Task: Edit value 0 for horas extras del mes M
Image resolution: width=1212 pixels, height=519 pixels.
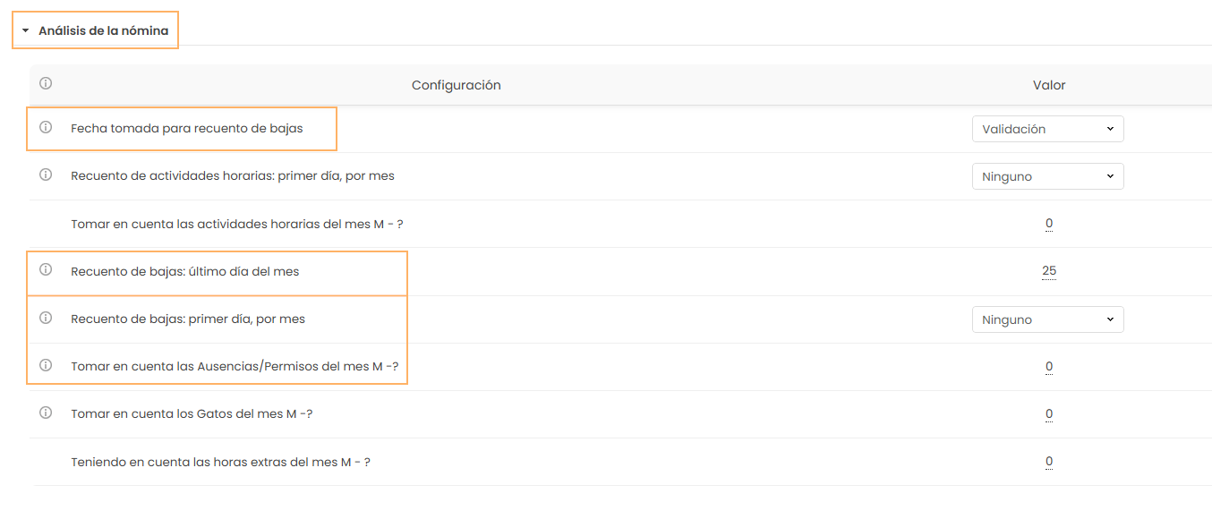Action: (x=1048, y=461)
